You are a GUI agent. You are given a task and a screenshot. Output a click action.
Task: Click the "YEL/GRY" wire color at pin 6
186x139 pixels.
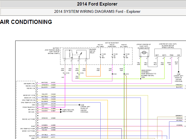45,94
